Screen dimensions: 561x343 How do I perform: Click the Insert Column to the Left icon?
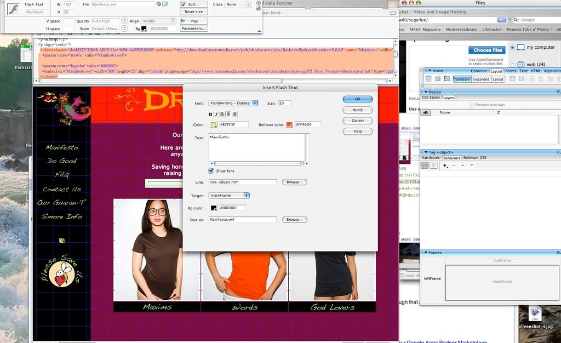coord(550,79)
